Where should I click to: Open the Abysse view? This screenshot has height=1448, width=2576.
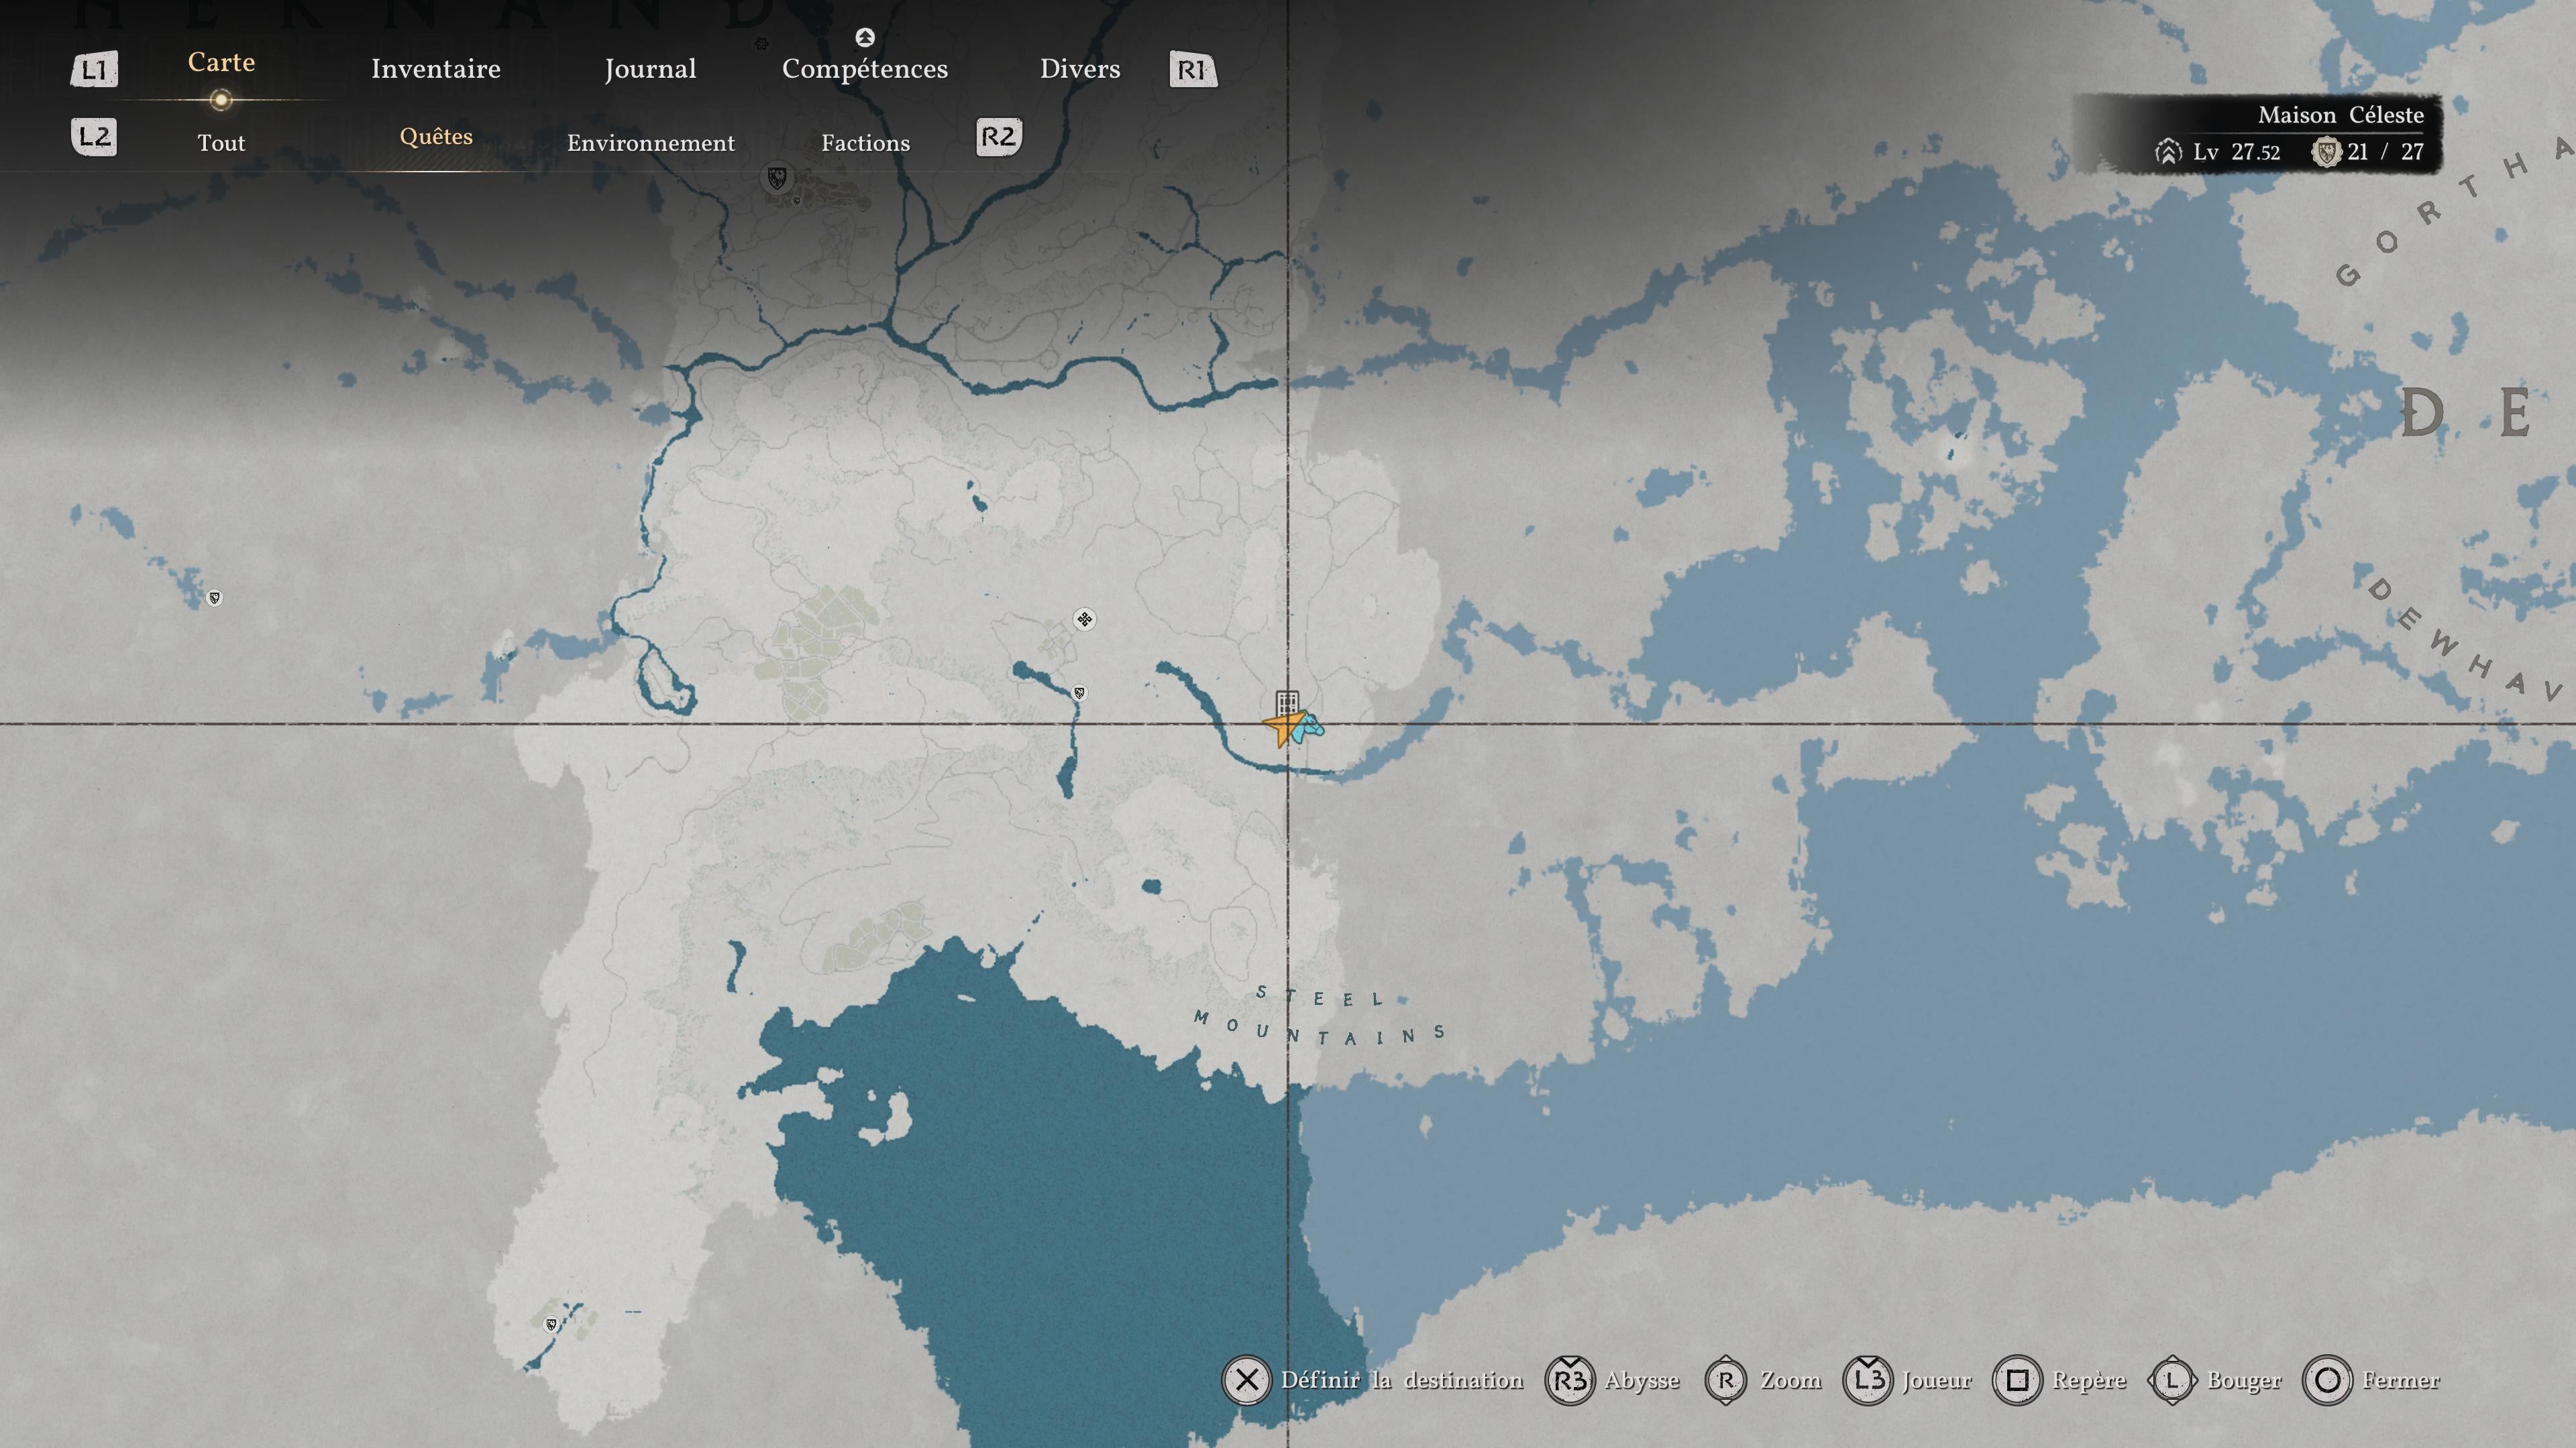[1642, 1381]
